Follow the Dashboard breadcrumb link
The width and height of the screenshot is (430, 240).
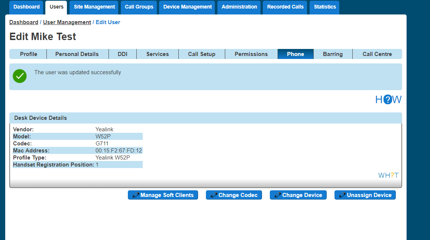(23, 22)
